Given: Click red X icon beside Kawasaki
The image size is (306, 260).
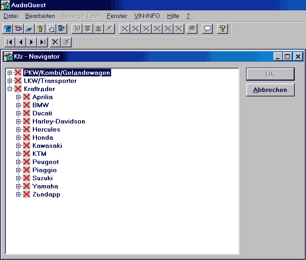Looking at the screenshot, I should point(27,146).
